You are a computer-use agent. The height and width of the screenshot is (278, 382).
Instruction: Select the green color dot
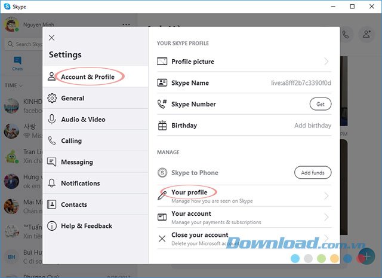321,258
